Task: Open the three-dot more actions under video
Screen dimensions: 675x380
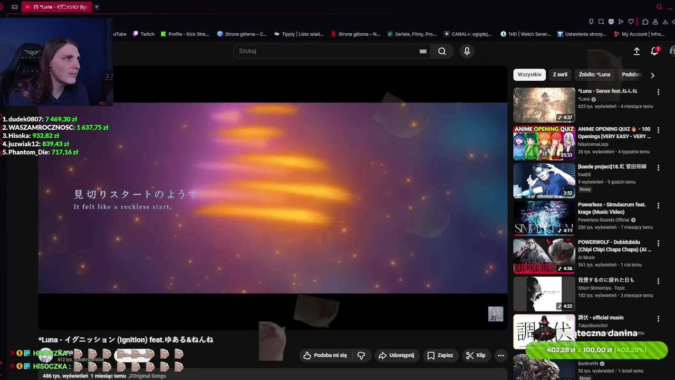Action: pos(501,355)
